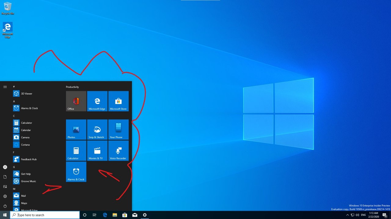Open the Power options button
Viewport: 391px width, 219px height.
tap(5, 206)
